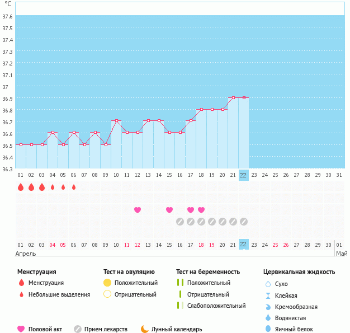Select highlighted day 22 on the chart axis
Image resolution: width=350 pixels, height=333 pixels.
click(x=243, y=175)
